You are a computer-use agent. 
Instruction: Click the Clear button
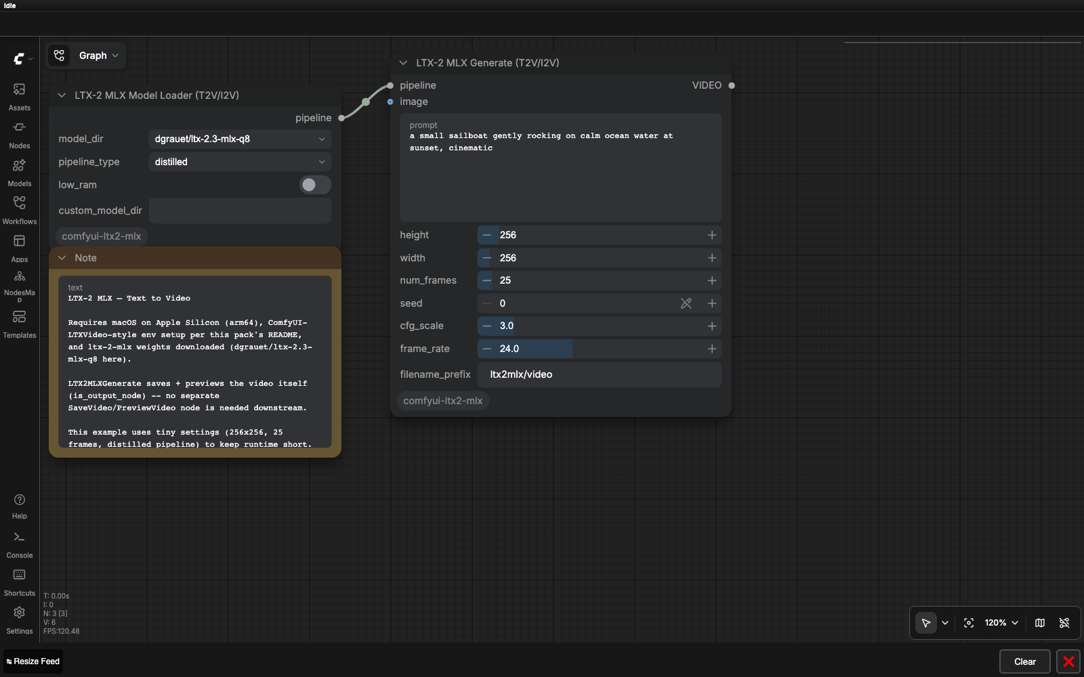pos(1025,661)
